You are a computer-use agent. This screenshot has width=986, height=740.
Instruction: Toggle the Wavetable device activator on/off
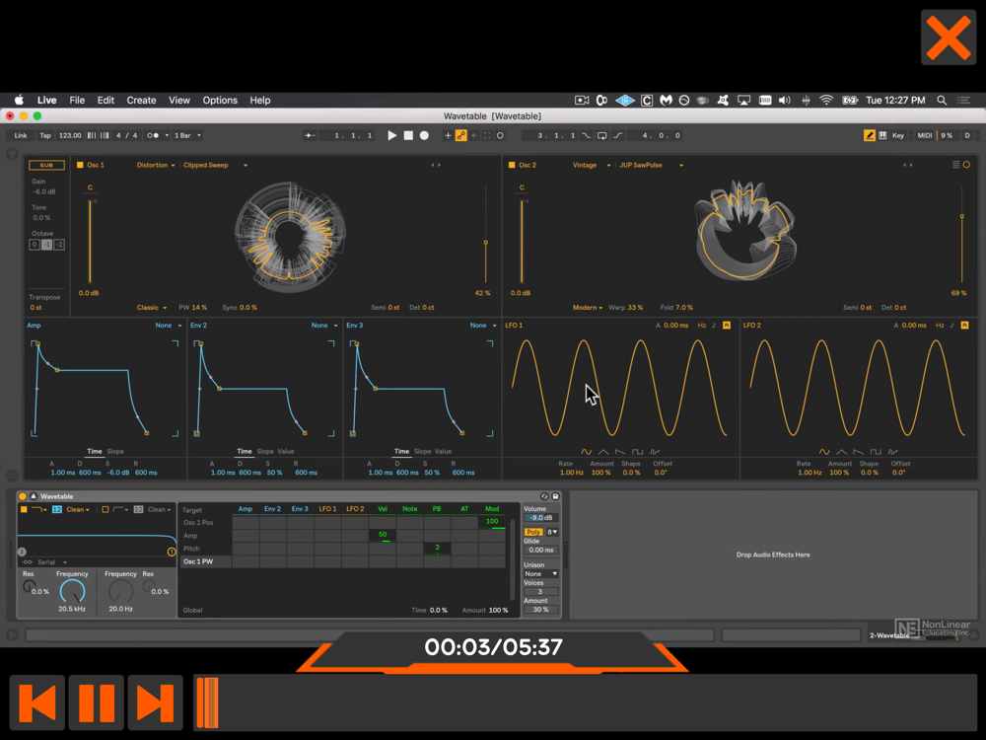23,496
